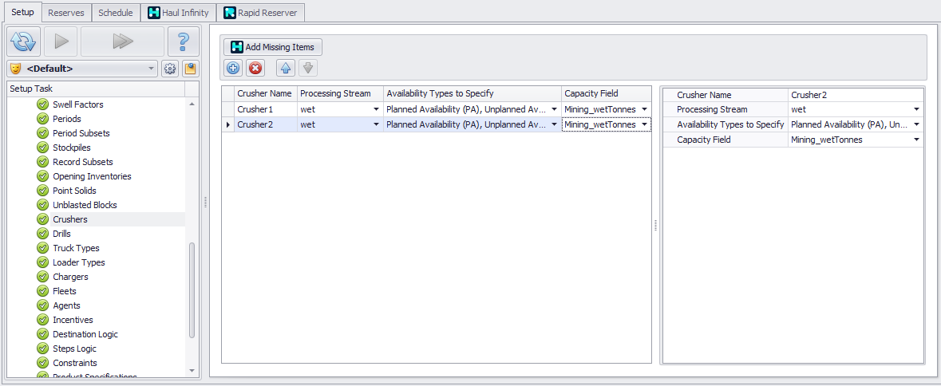Screen dimensions: 941x386
Task: Expand Crusher1 Processing Stream dropdown
Action: tap(376, 109)
